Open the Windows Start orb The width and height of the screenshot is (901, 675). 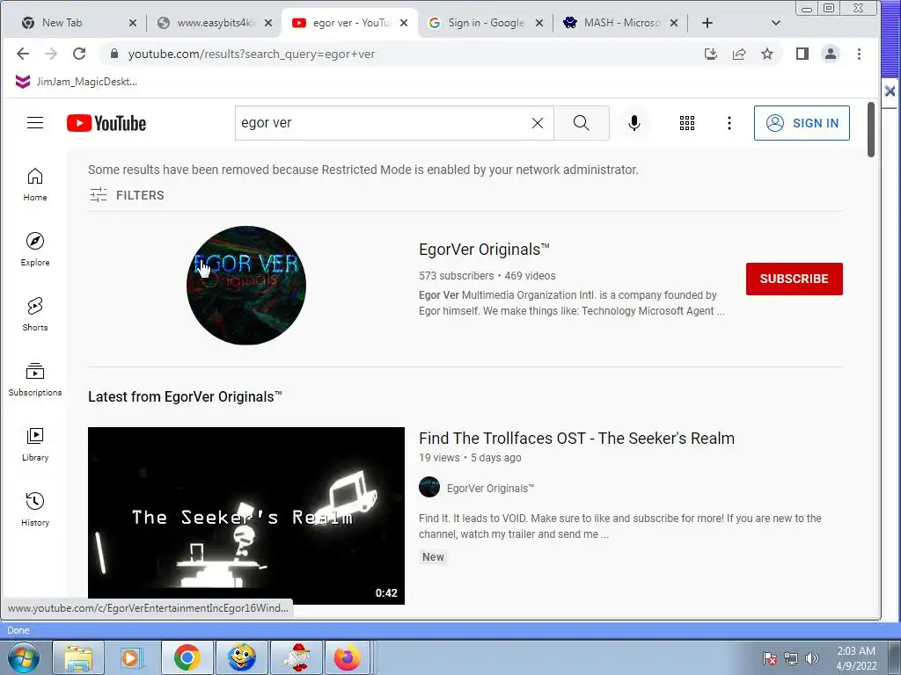24,657
